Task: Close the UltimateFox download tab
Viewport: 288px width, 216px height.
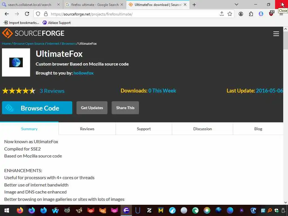Action: (185, 4)
